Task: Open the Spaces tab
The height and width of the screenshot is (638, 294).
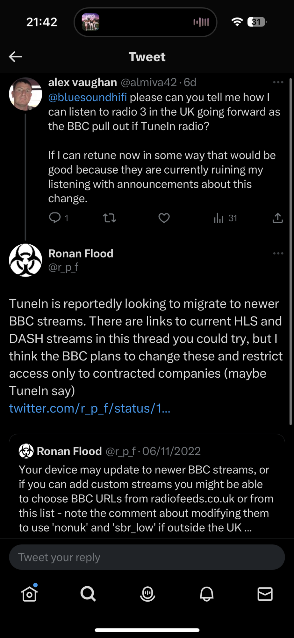Action: tap(147, 594)
